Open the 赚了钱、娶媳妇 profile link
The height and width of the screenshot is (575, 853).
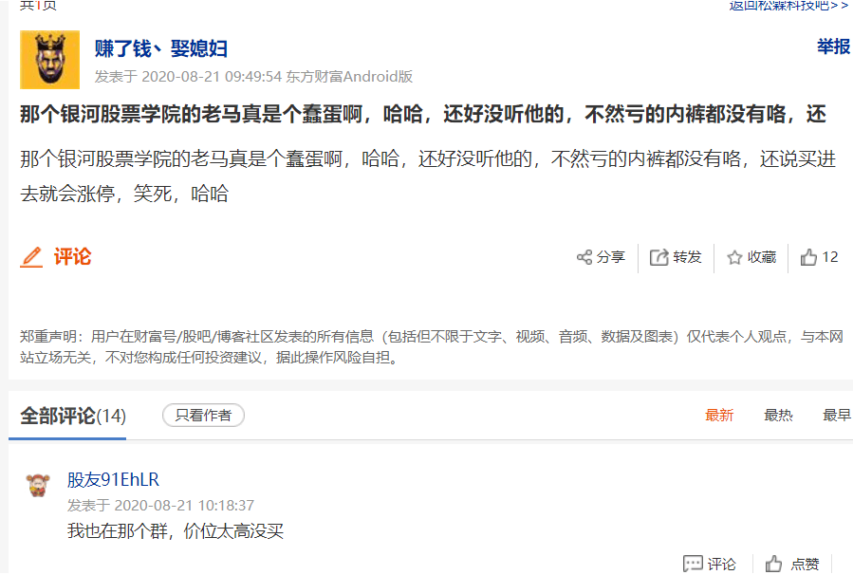[161, 48]
